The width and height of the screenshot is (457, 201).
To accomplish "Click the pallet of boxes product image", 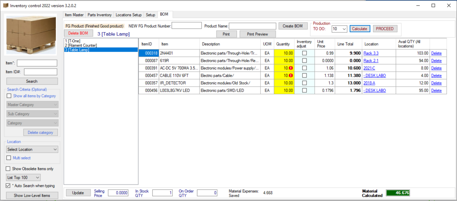I will tap(31, 34).
